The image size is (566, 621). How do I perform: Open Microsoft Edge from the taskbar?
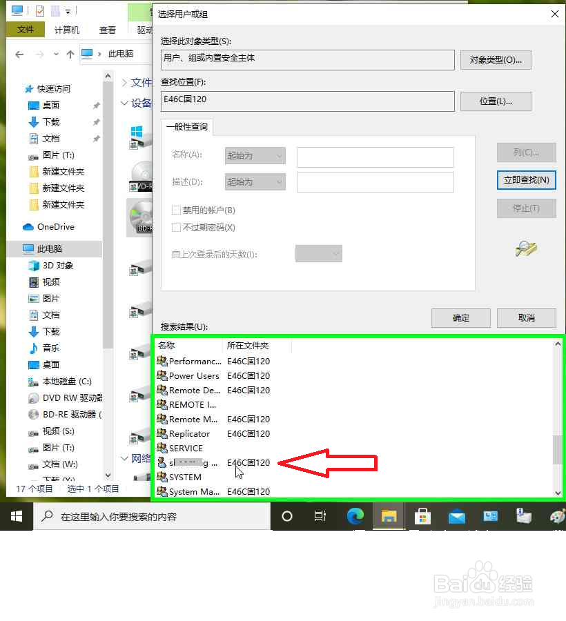pyautogui.click(x=355, y=515)
